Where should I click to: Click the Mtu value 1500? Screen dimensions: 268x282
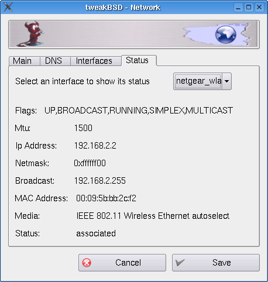point(83,128)
